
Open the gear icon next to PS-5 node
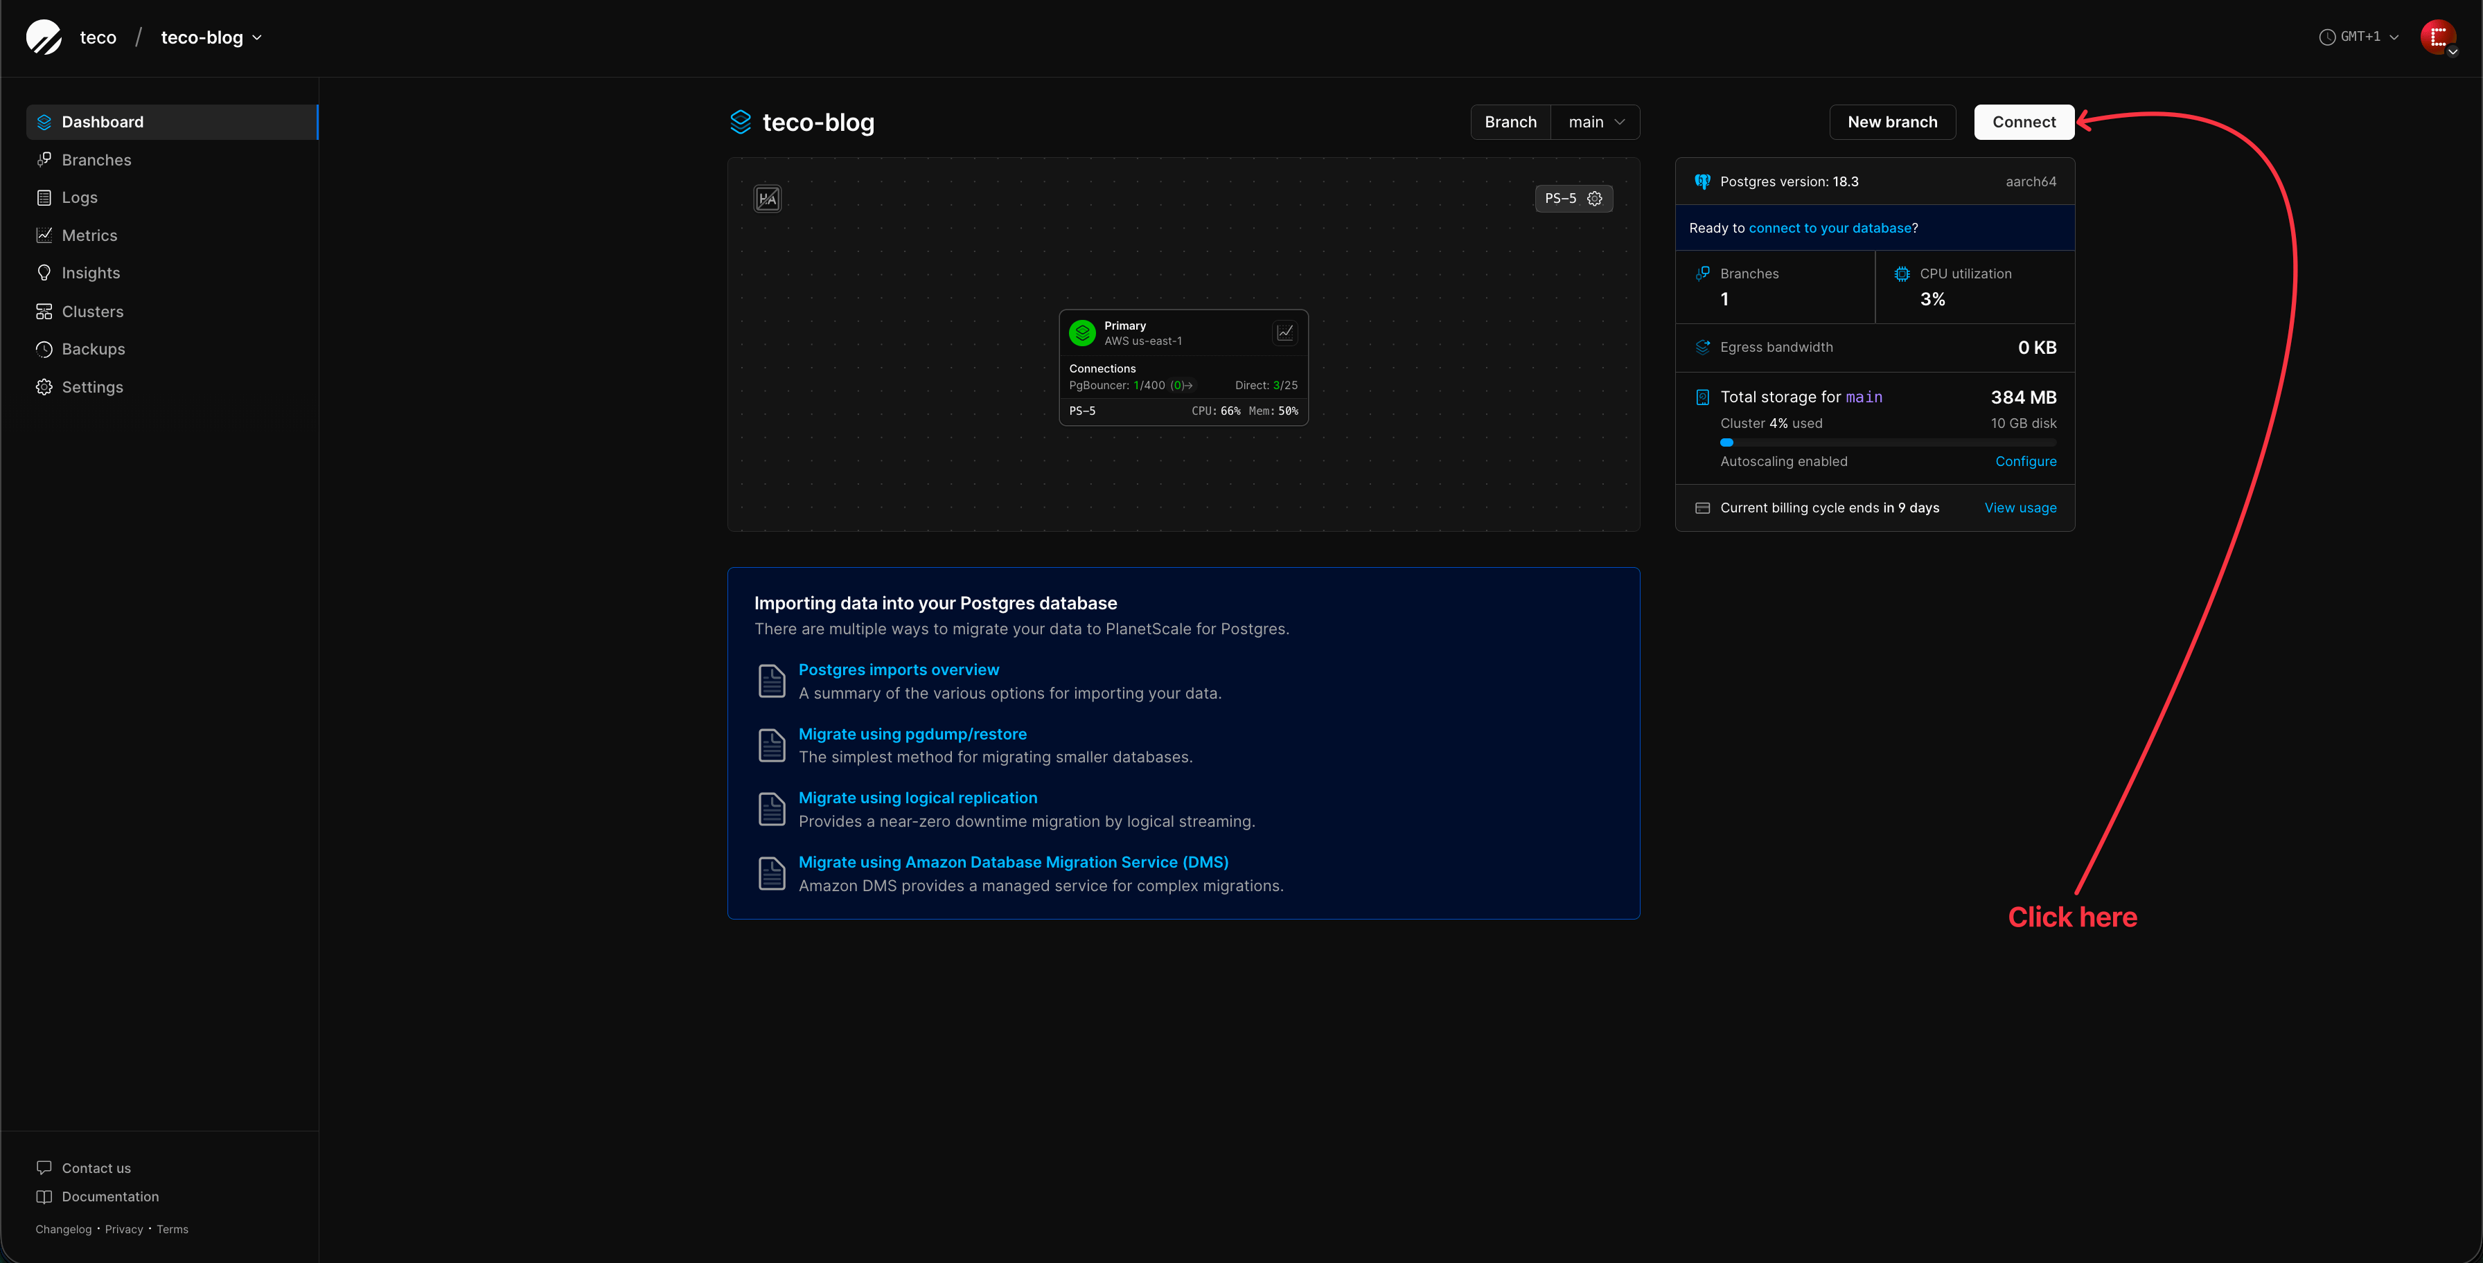point(1594,199)
